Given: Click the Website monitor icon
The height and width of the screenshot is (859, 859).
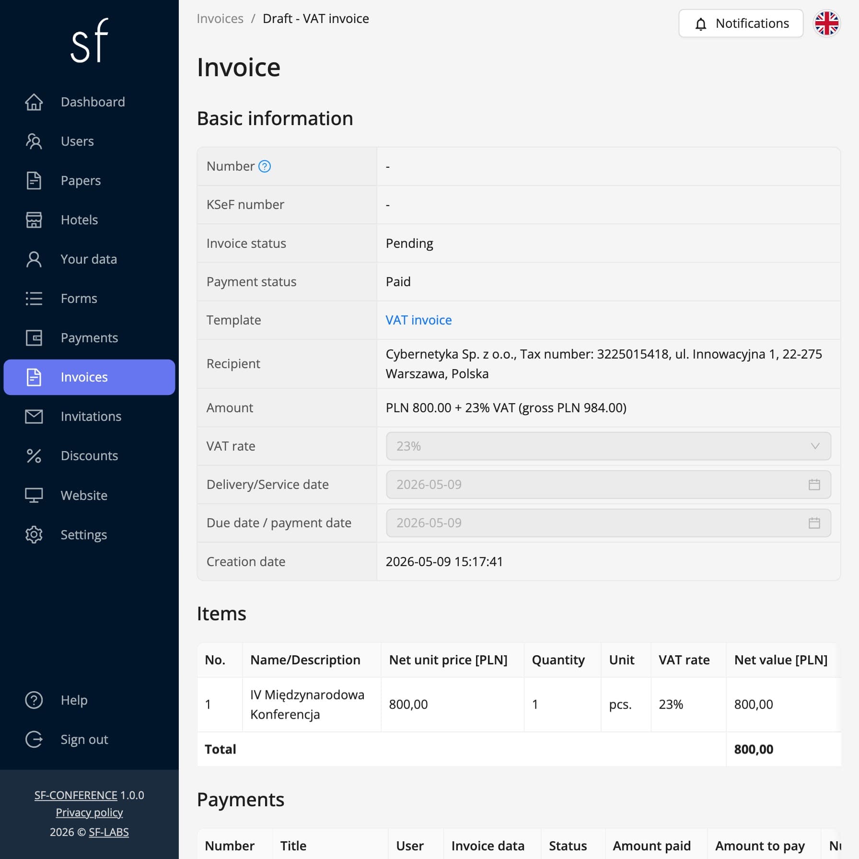Looking at the screenshot, I should [x=34, y=495].
